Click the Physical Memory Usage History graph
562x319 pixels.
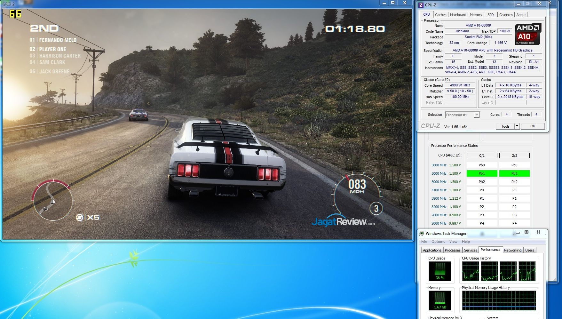coord(499,300)
